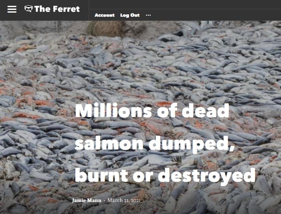This screenshot has height=214, width=281.
Task: Open the three-dots more options menu
Action: [x=148, y=15]
